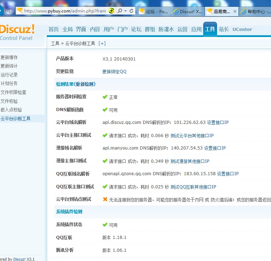
Task: Click 测试云平台其他接口IP link
Action: [x=192, y=136]
